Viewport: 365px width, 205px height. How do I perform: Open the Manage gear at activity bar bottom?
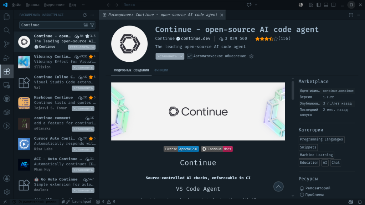click(x=7, y=192)
